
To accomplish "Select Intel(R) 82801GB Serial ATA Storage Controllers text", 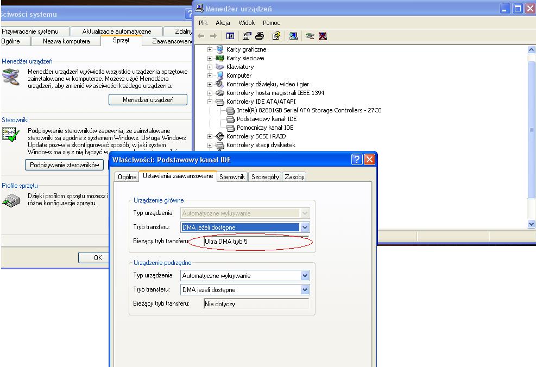I will click(309, 110).
